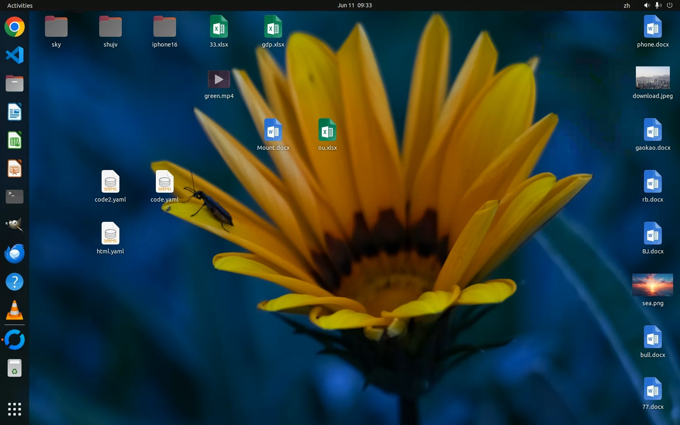680x425 pixels.
Task: Open the Trash in the dock
Action: tap(15, 368)
